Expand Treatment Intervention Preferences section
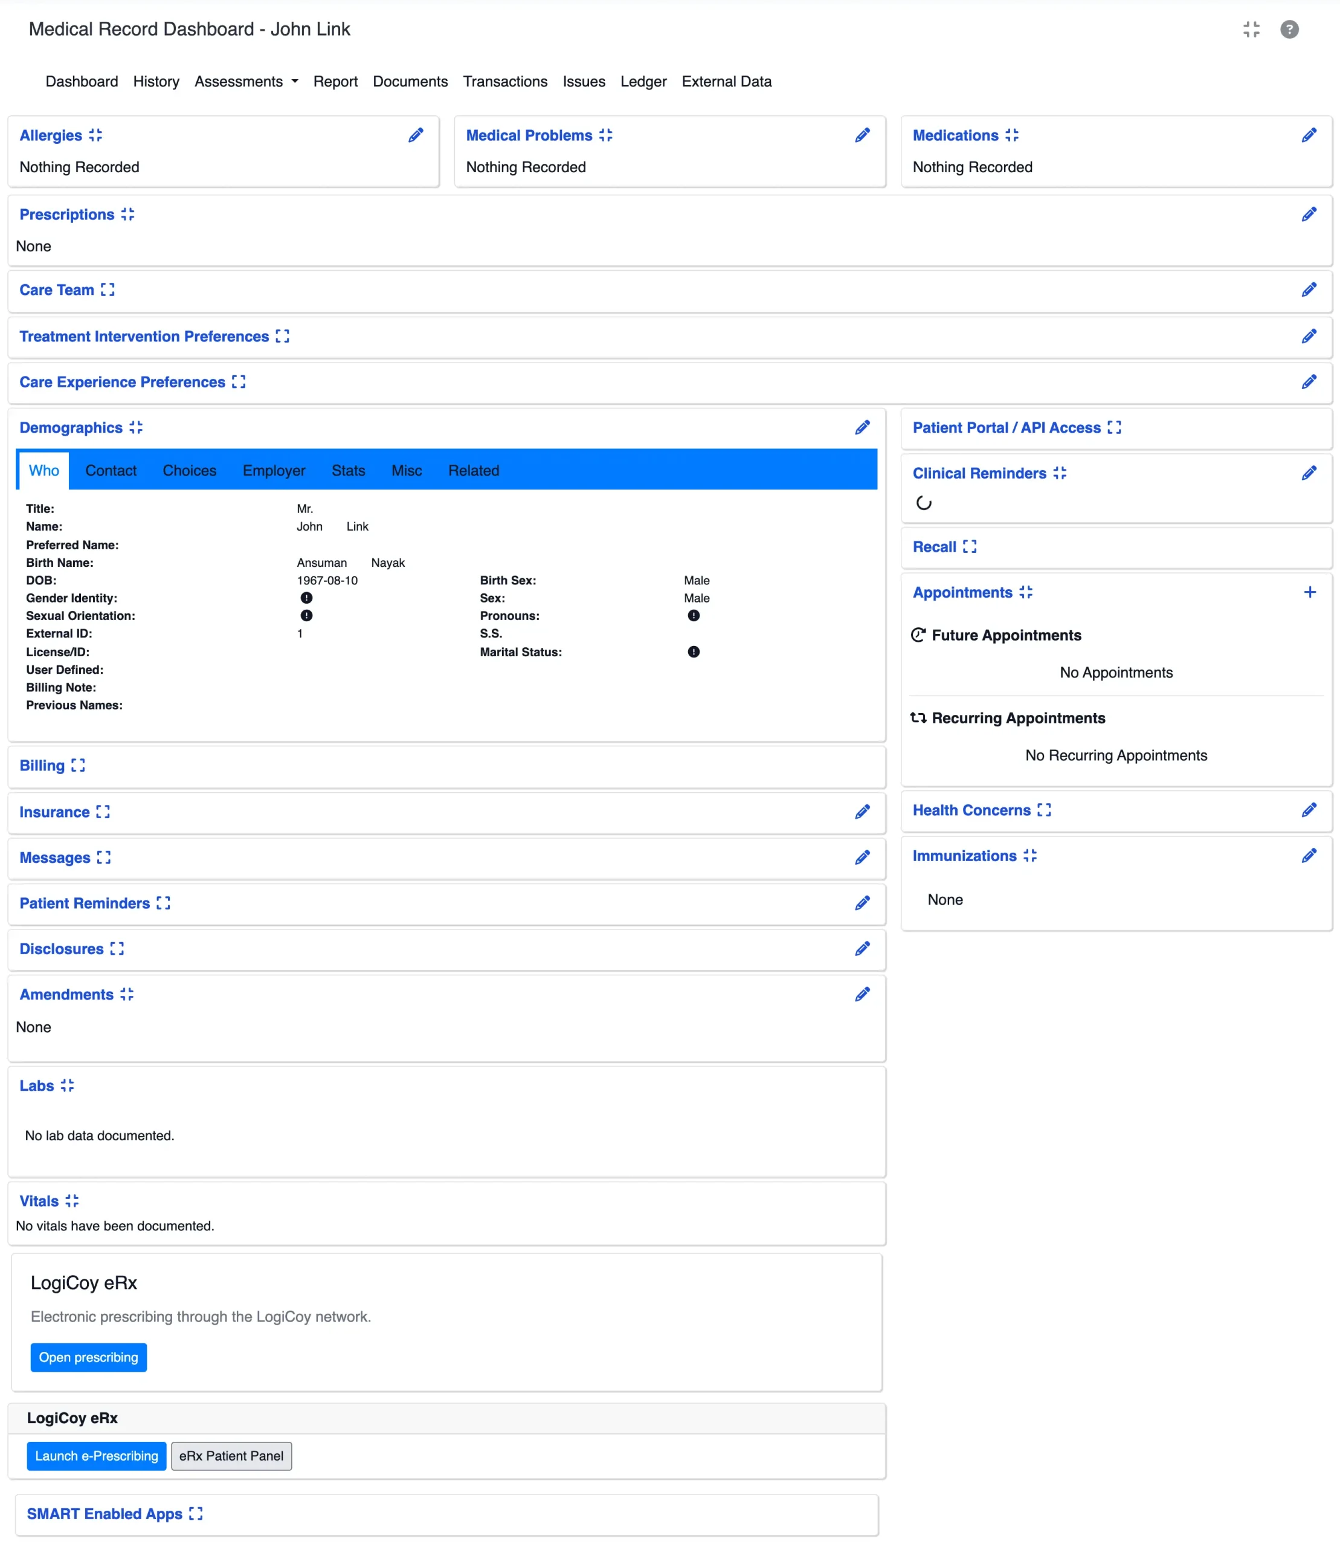Screen dimensions: 1340x1547 point(282,337)
